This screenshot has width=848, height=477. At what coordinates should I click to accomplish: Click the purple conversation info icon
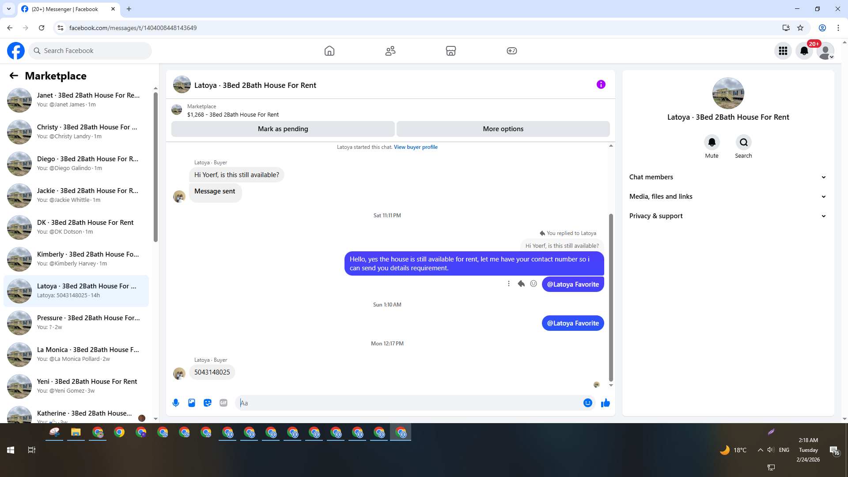pyautogui.click(x=601, y=84)
